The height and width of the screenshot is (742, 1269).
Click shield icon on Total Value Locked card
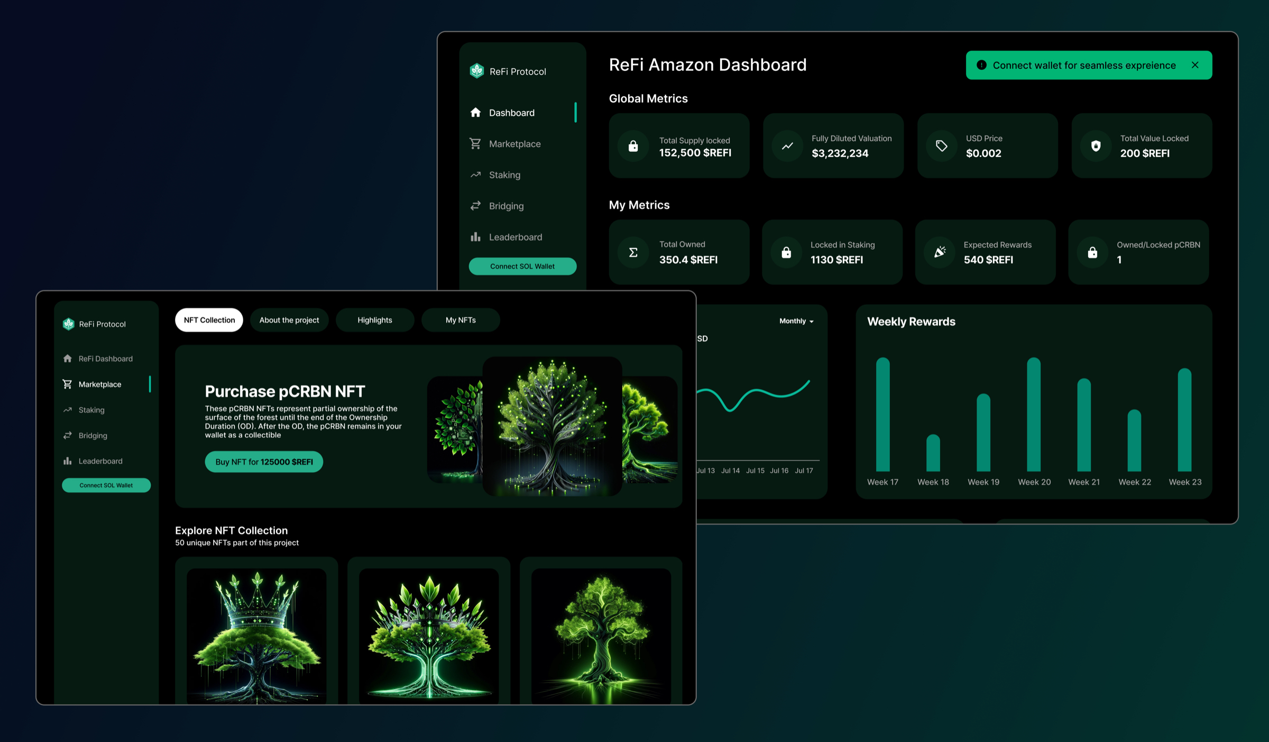point(1096,145)
